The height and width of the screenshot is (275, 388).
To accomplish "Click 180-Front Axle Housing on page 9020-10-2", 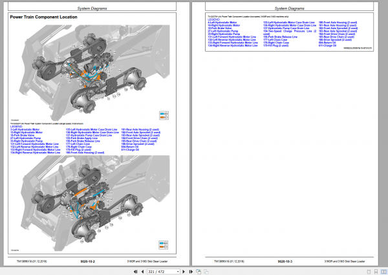I will pos(85,153).
